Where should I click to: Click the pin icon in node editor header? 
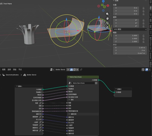coord(81,69)
